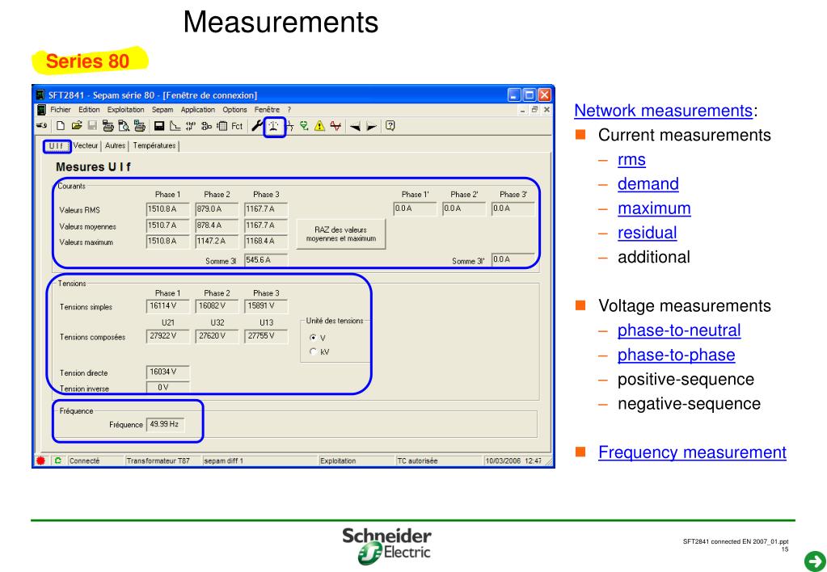
Task: Go to previous screen with left arrow
Action: (355, 127)
